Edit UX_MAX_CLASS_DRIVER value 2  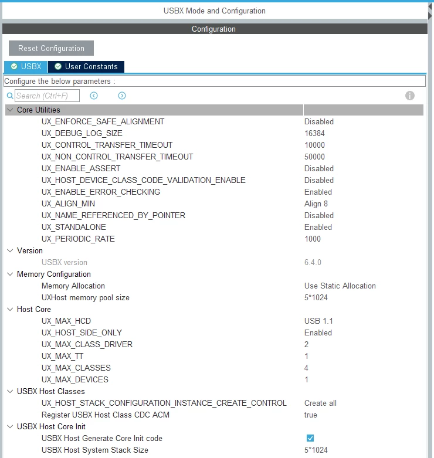(306, 344)
